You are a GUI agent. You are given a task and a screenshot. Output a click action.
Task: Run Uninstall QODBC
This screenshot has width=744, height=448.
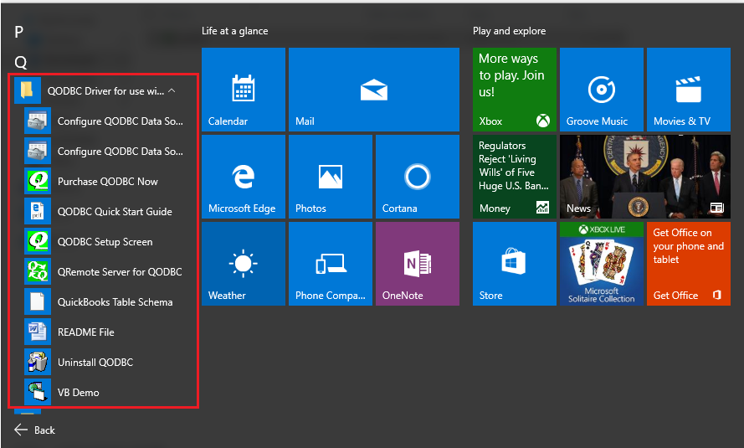104,362
